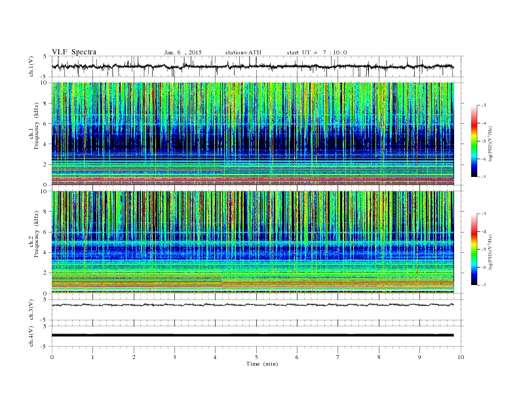This screenshot has height=401, width=519.
Task: Click the ch.3 voltage waveform trace
Action: click(252, 305)
